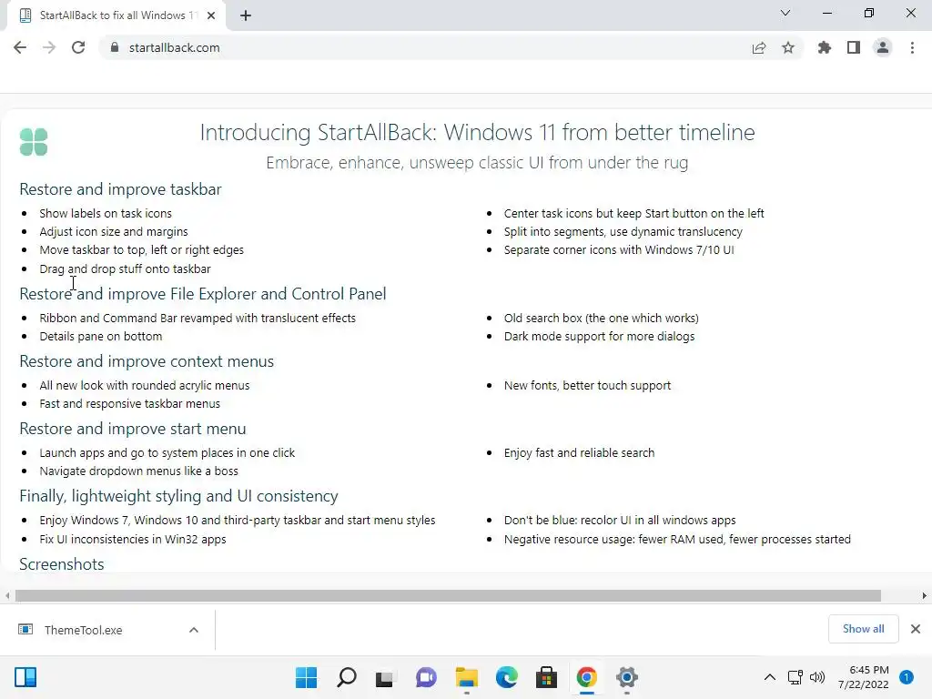View site info via the padlock icon
The height and width of the screenshot is (699, 932).
(x=115, y=47)
